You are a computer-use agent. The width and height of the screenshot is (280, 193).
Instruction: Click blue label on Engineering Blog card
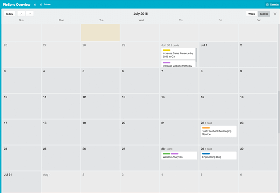(x=206, y=154)
